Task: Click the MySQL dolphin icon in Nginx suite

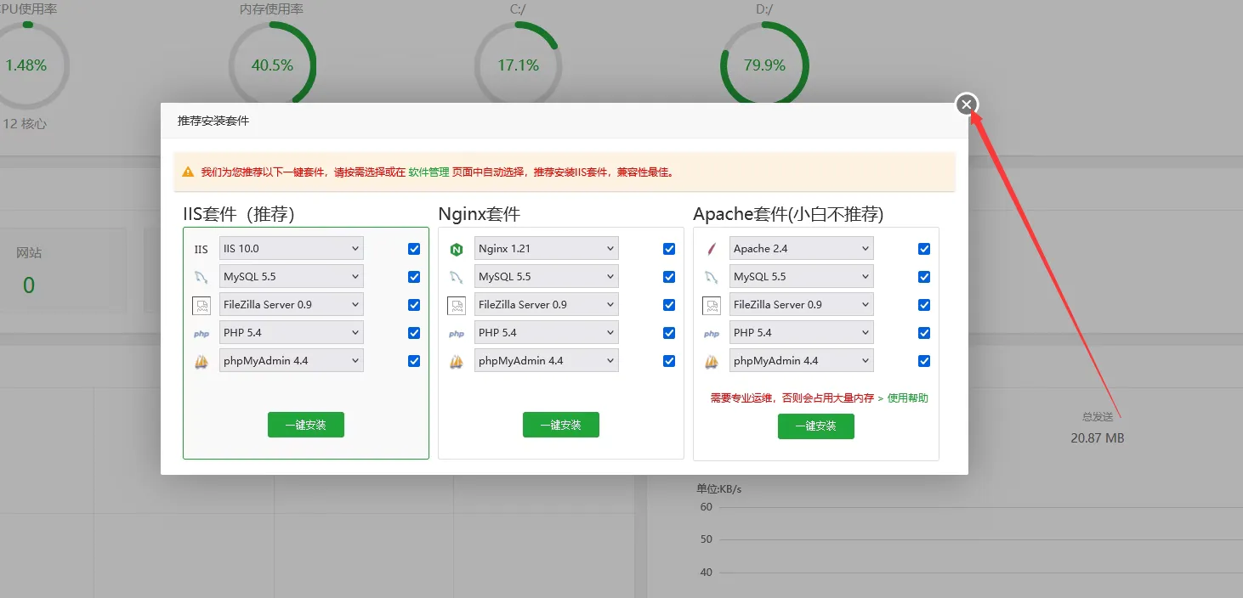Action: point(457,277)
